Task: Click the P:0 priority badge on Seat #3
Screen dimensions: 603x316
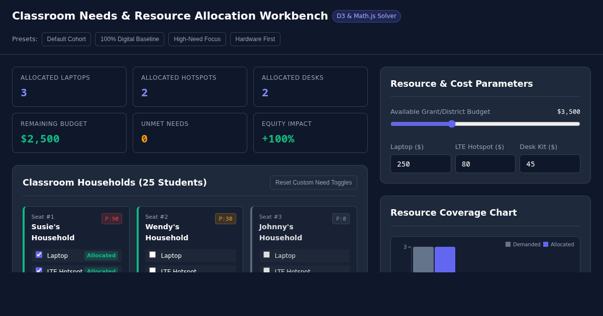Action: click(x=341, y=219)
